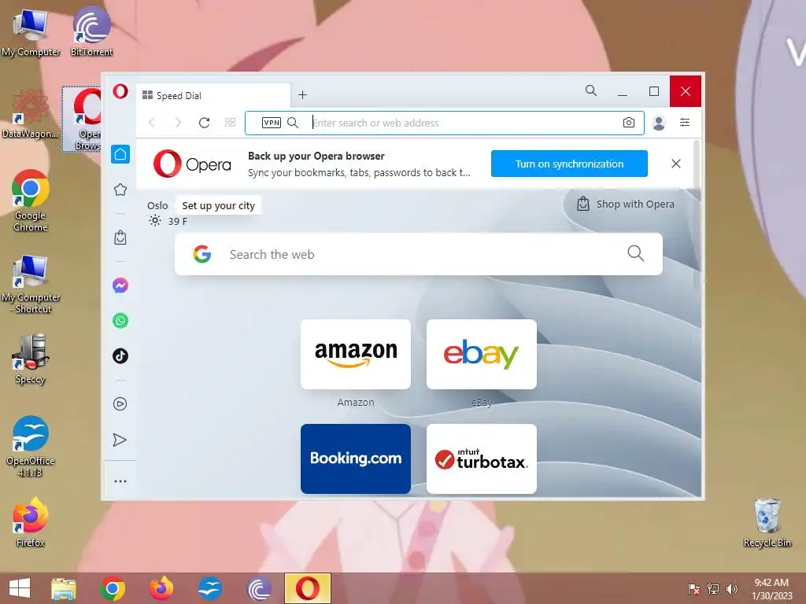Select Firefox desktop icon

(x=31, y=522)
